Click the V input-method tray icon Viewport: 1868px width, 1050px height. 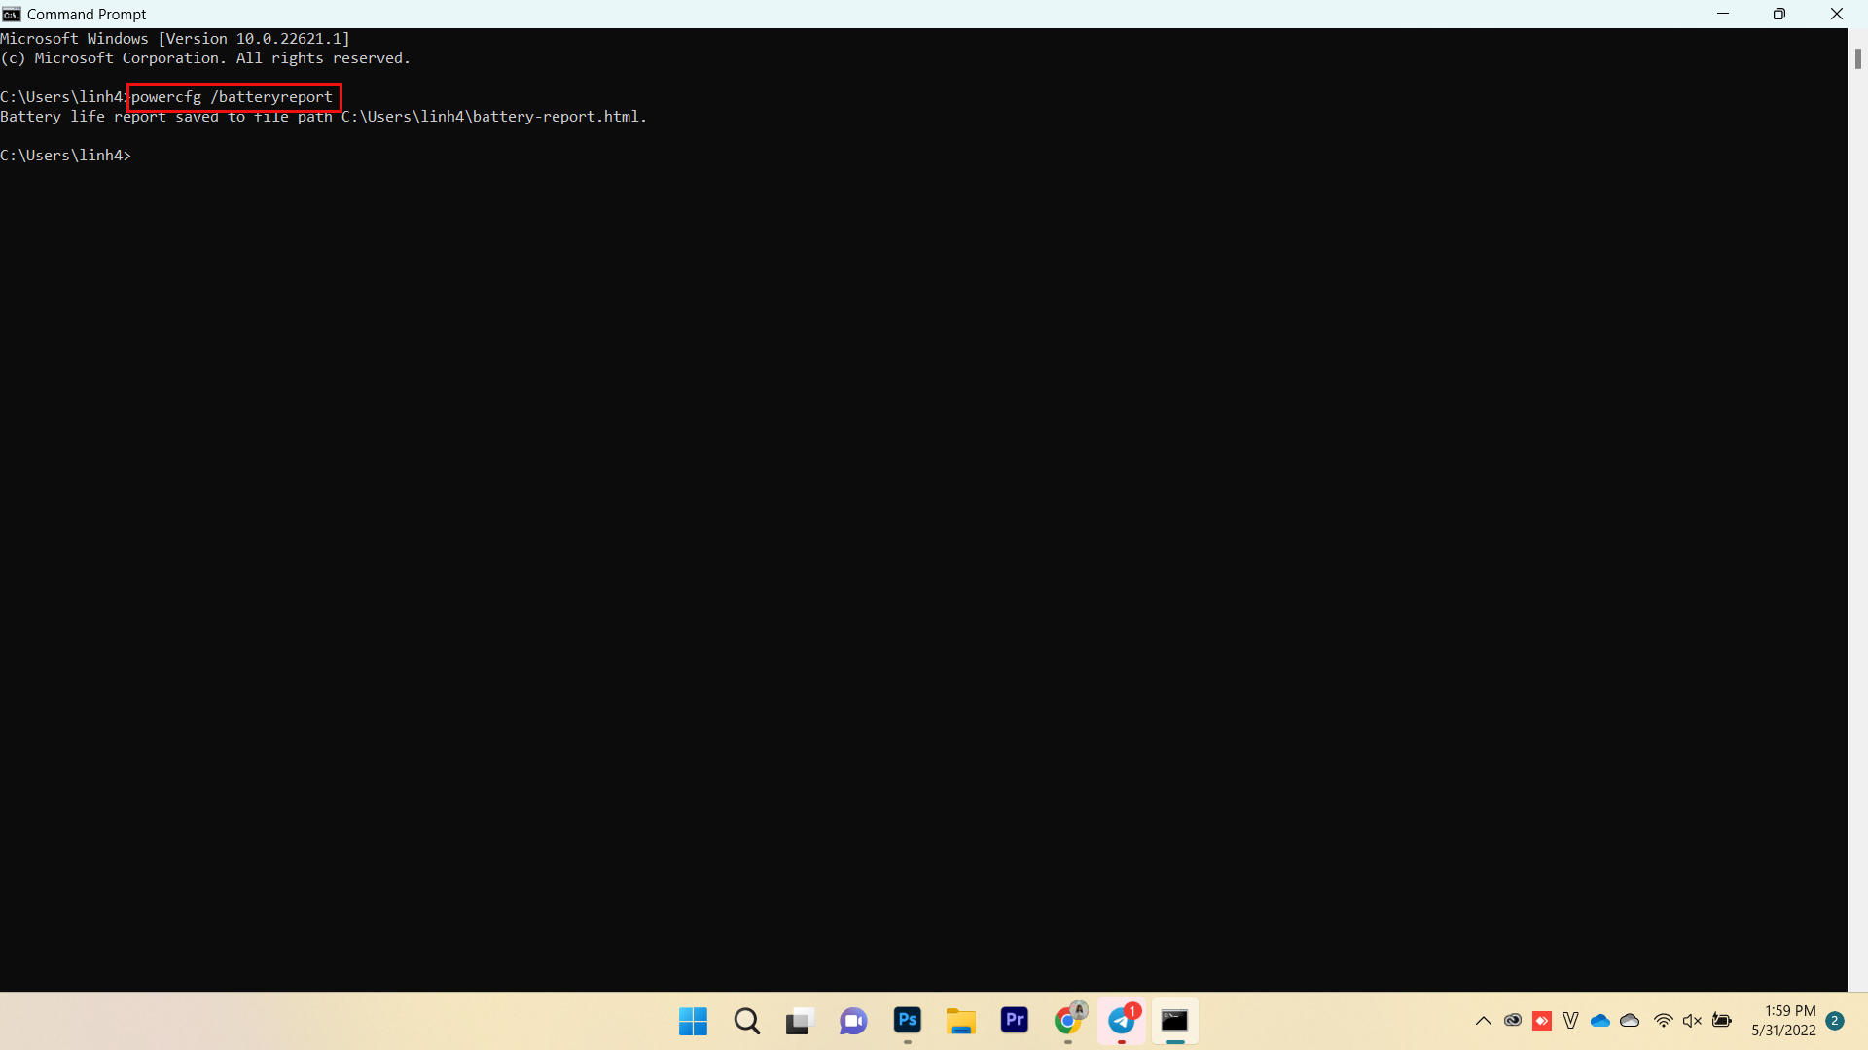point(1570,1021)
